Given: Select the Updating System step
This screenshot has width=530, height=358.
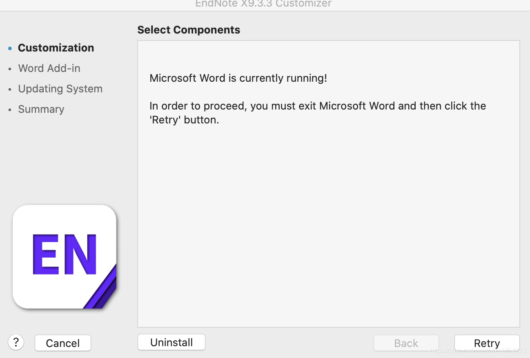Looking at the screenshot, I should click(60, 89).
